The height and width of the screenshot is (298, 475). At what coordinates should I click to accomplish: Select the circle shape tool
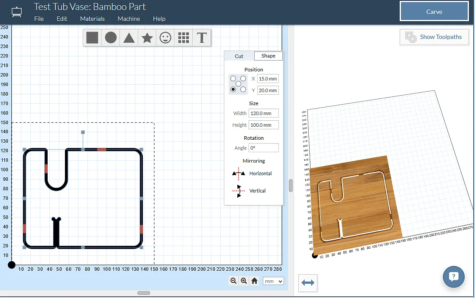[x=111, y=38]
